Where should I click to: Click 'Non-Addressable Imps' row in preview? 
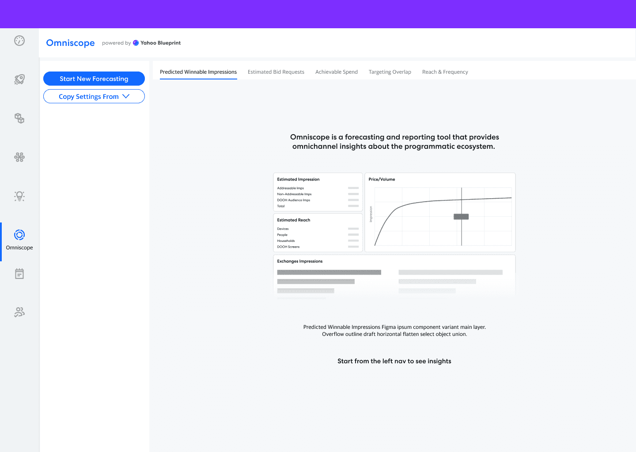(x=318, y=194)
